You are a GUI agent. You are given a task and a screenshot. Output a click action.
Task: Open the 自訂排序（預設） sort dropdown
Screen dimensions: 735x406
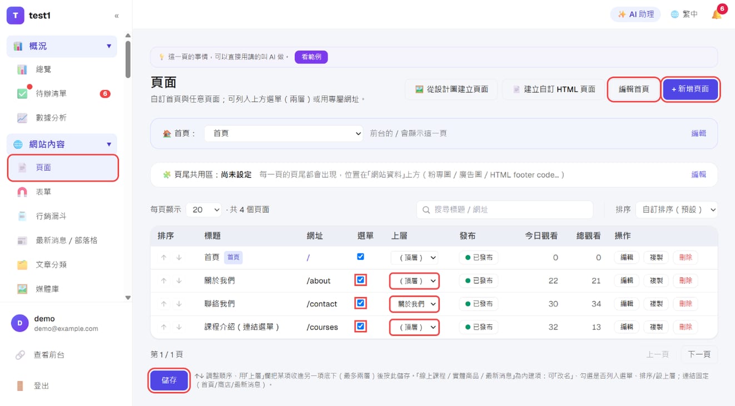[x=676, y=209]
